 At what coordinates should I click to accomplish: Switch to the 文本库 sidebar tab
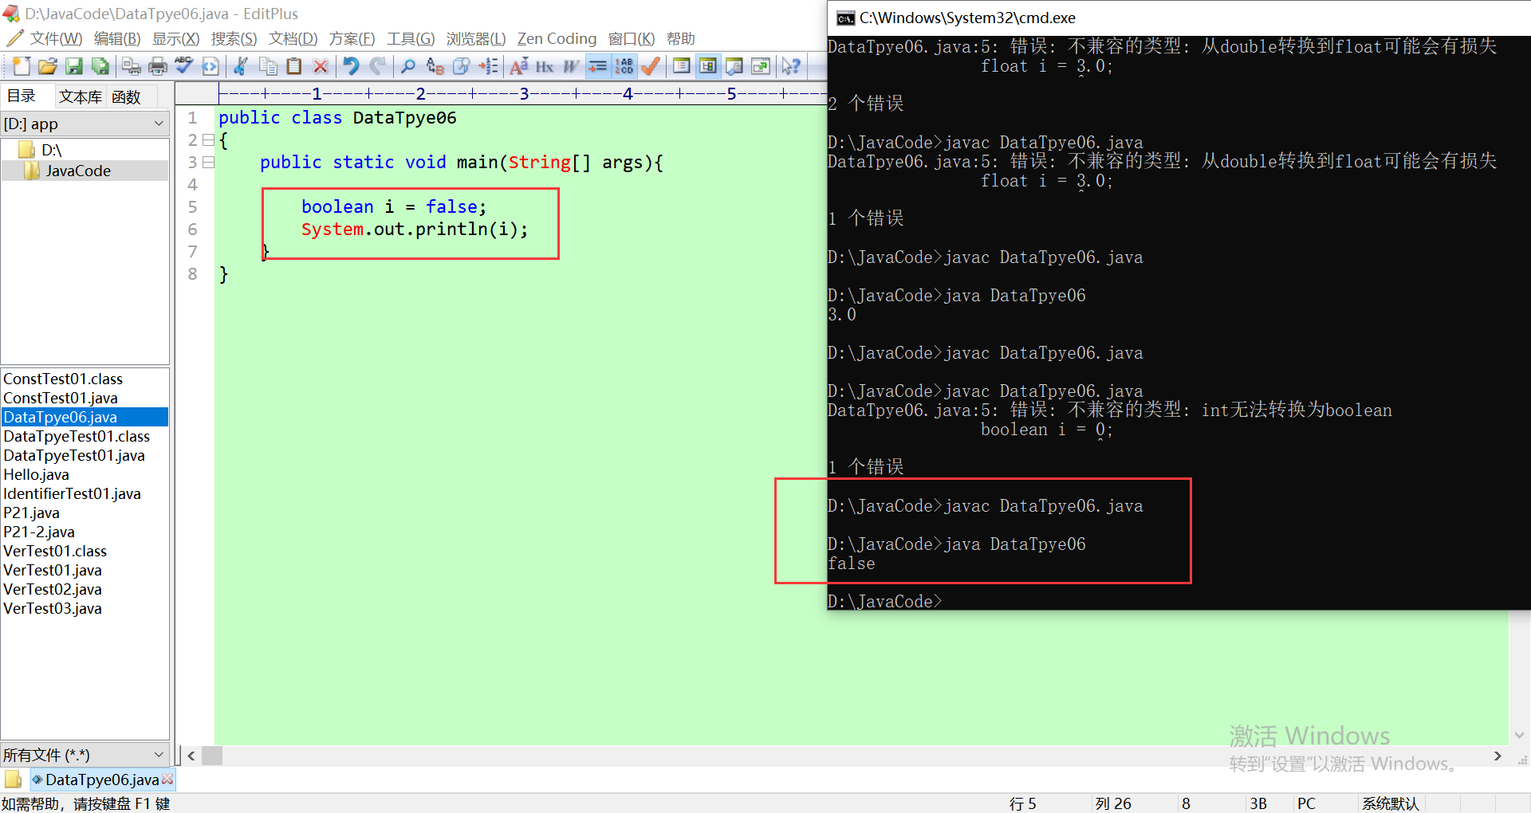click(x=80, y=96)
